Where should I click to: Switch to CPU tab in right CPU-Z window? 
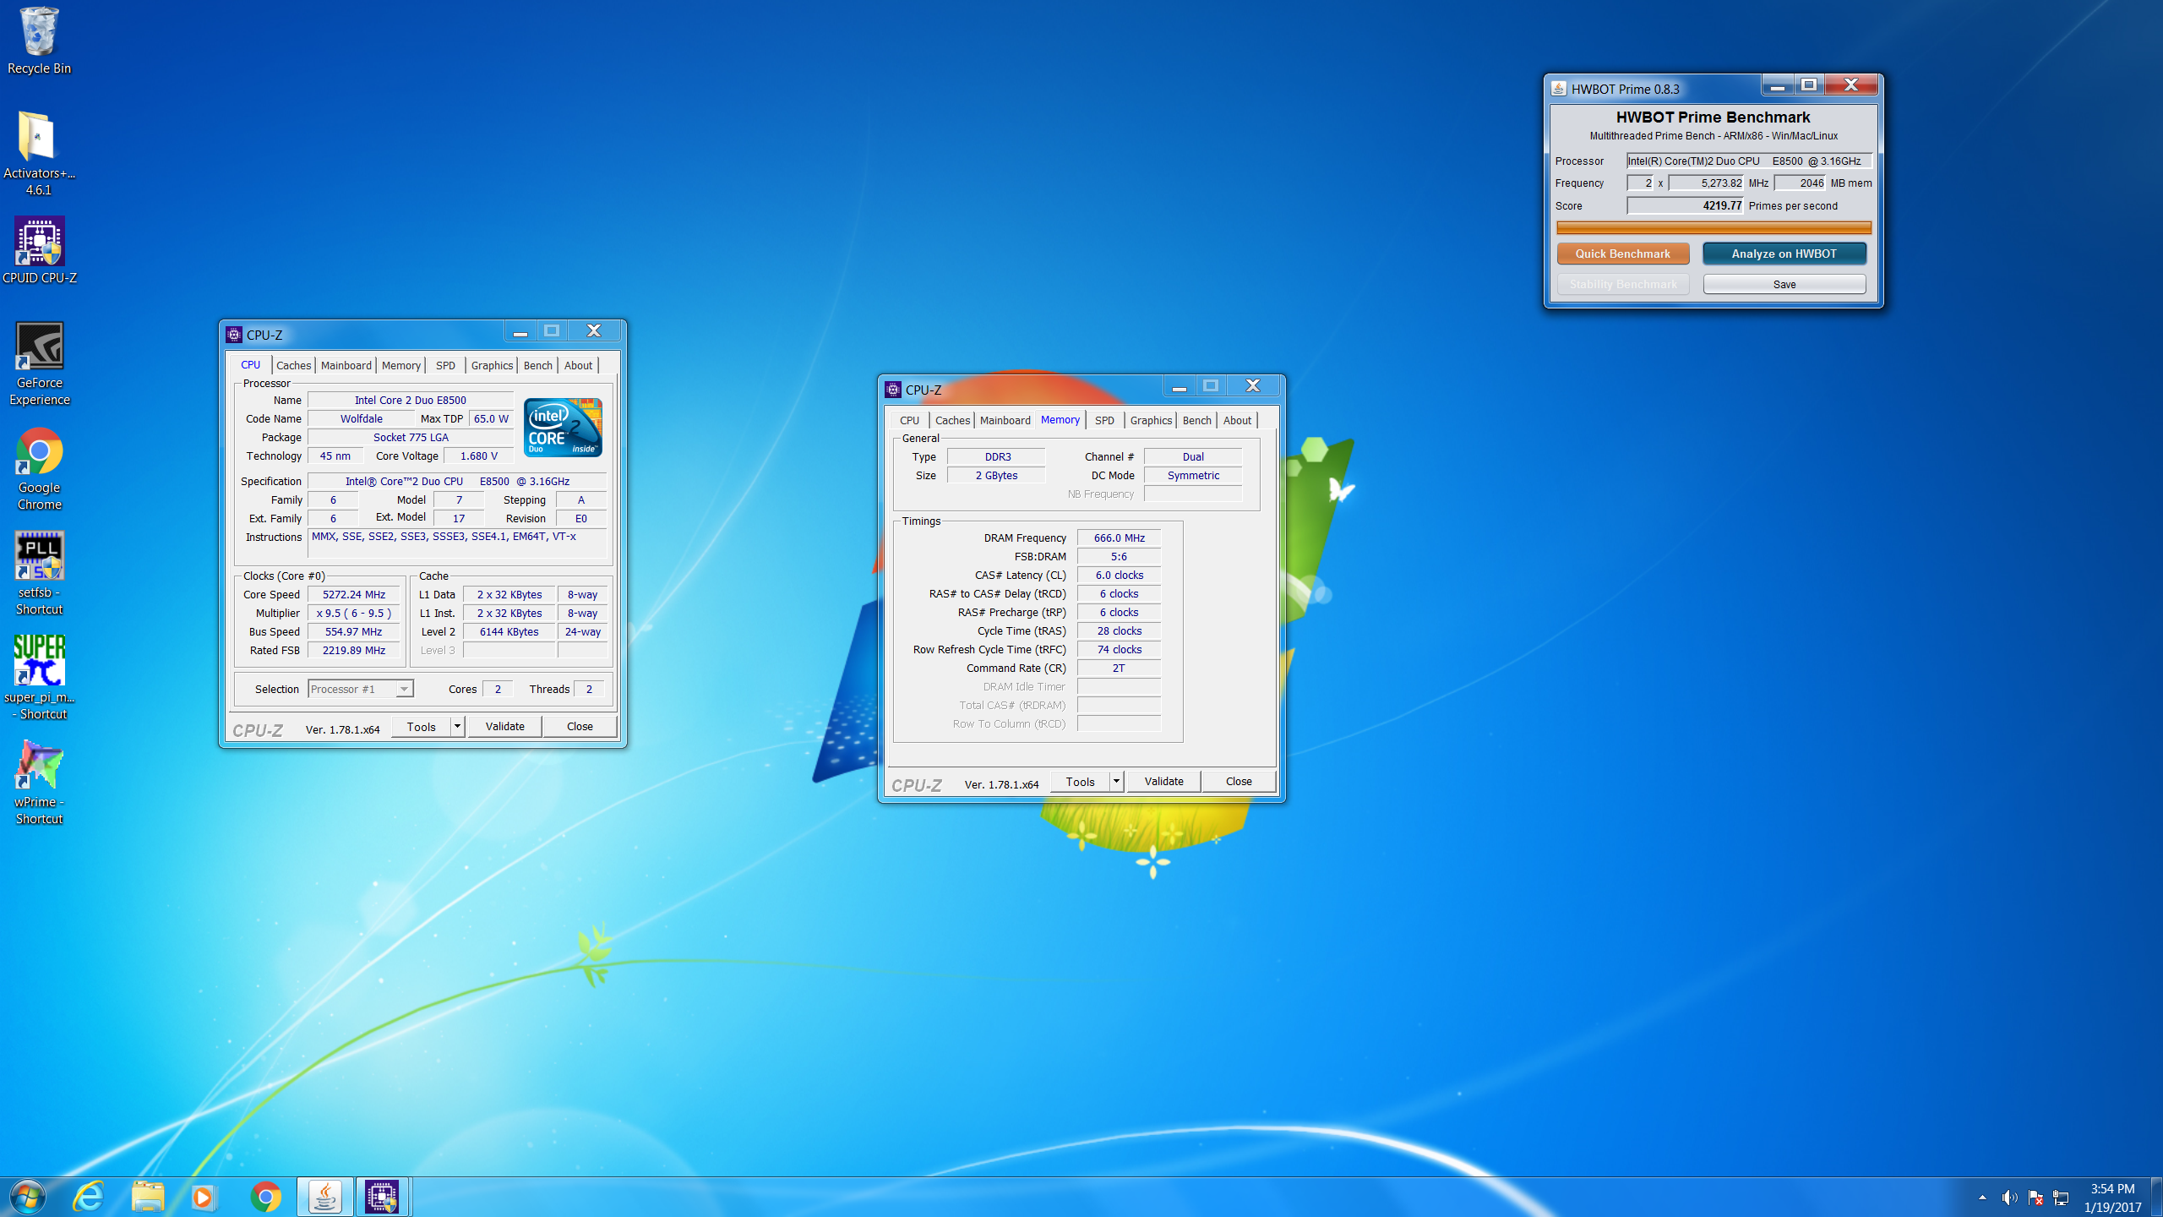(x=909, y=420)
